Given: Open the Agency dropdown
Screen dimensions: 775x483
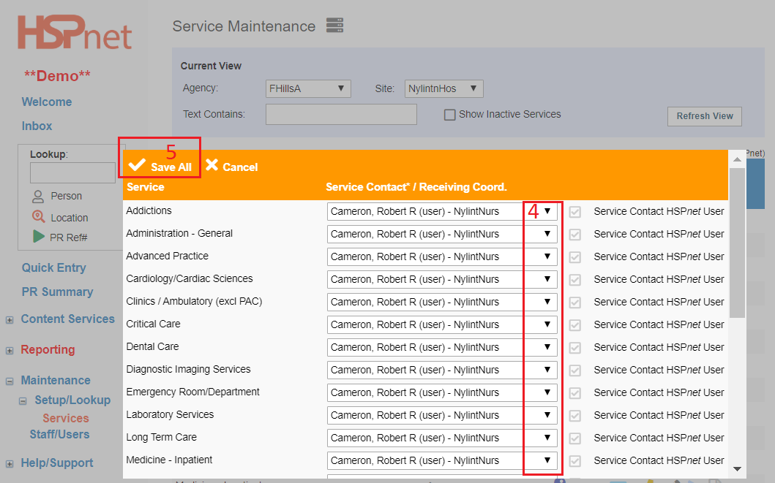Looking at the screenshot, I should [308, 89].
